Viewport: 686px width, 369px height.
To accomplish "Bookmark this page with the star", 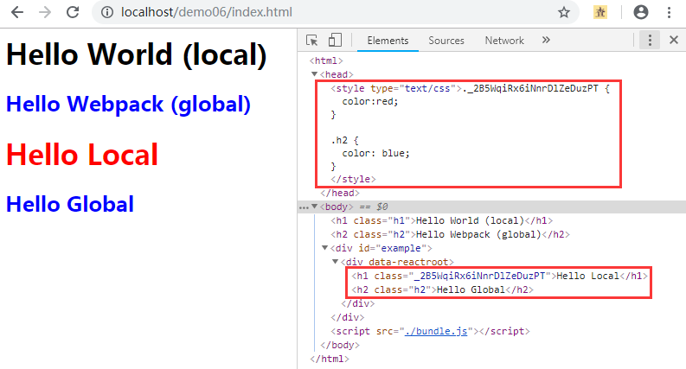I will (564, 12).
